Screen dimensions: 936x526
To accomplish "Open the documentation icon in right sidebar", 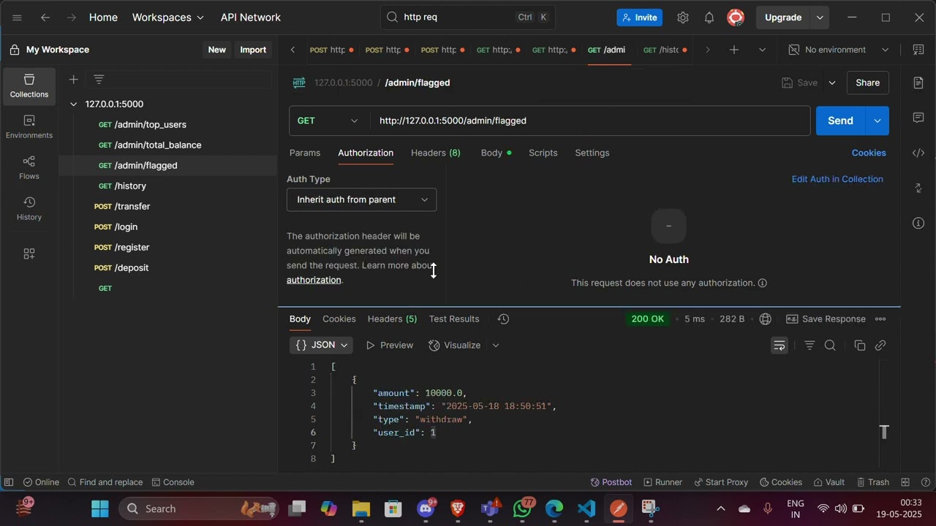I will point(918,83).
